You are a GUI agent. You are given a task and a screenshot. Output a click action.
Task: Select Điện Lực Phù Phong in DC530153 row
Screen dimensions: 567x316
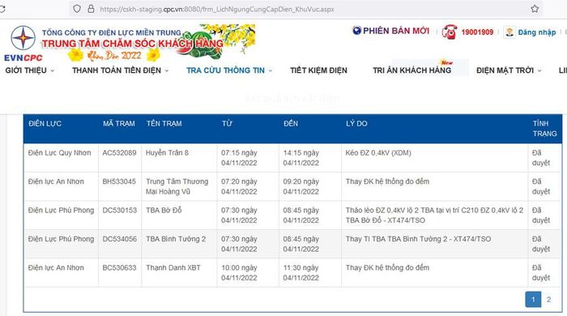(61, 211)
